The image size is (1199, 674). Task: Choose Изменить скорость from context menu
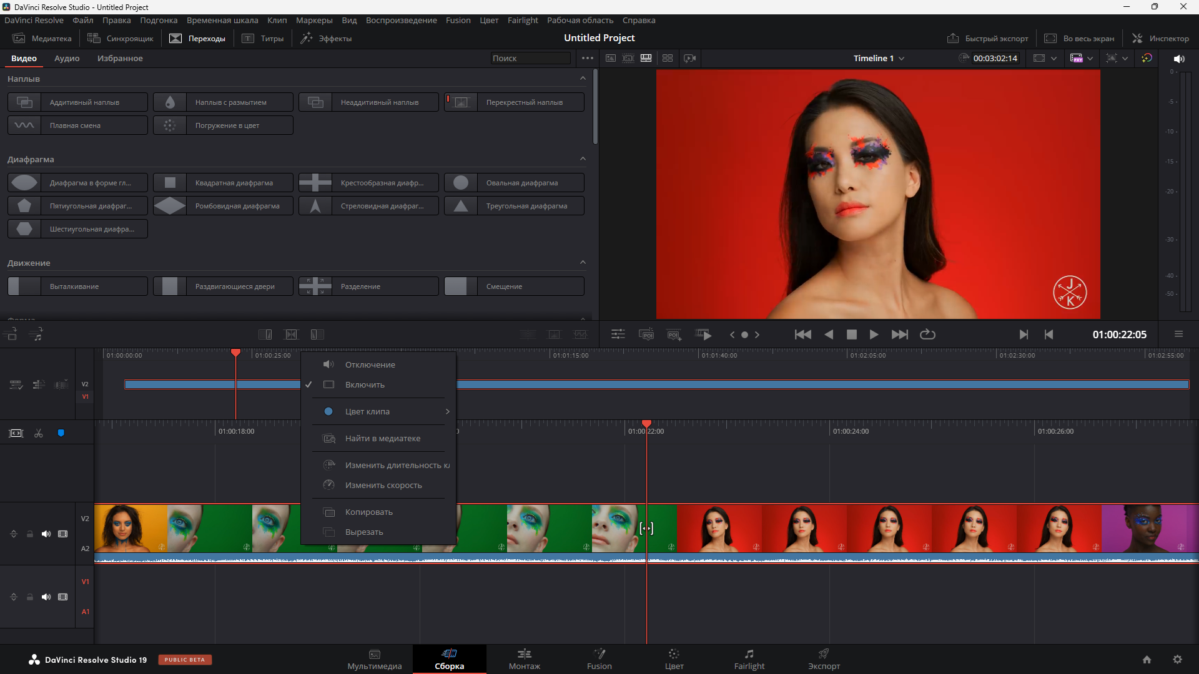point(383,485)
